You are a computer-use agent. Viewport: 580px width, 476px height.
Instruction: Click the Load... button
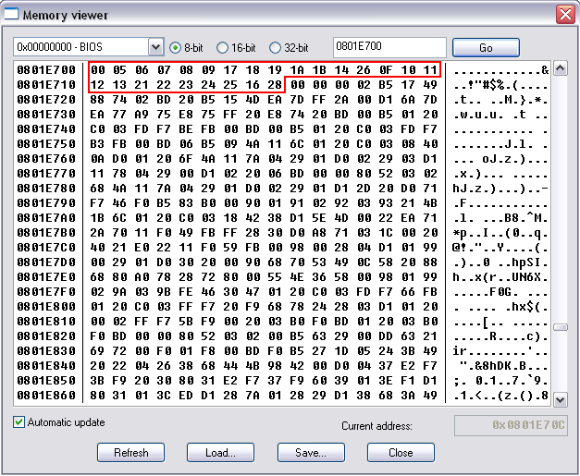click(x=220, y=453)
